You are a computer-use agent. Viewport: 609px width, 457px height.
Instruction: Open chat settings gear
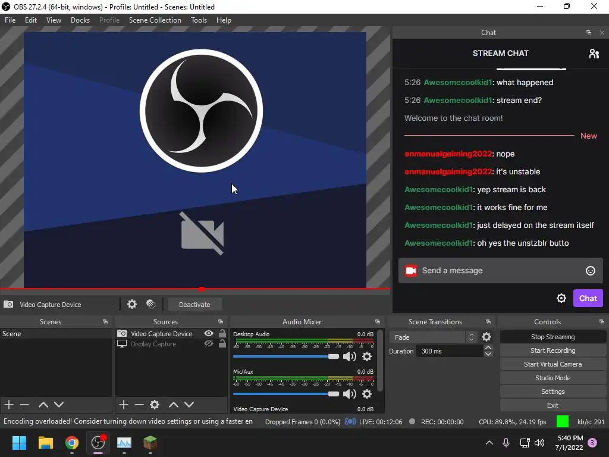click(561, 298)
